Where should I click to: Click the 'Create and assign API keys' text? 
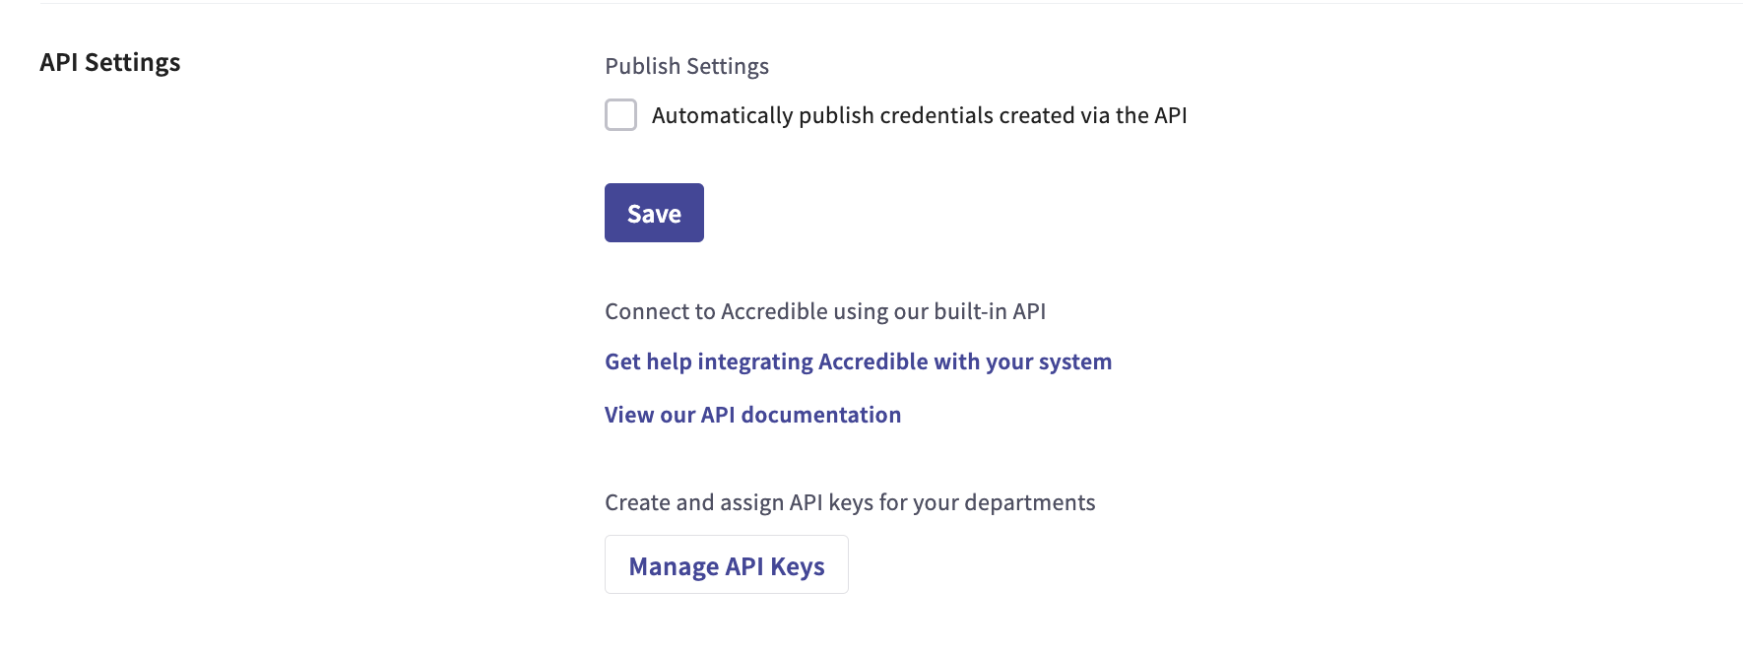(849, 501)
